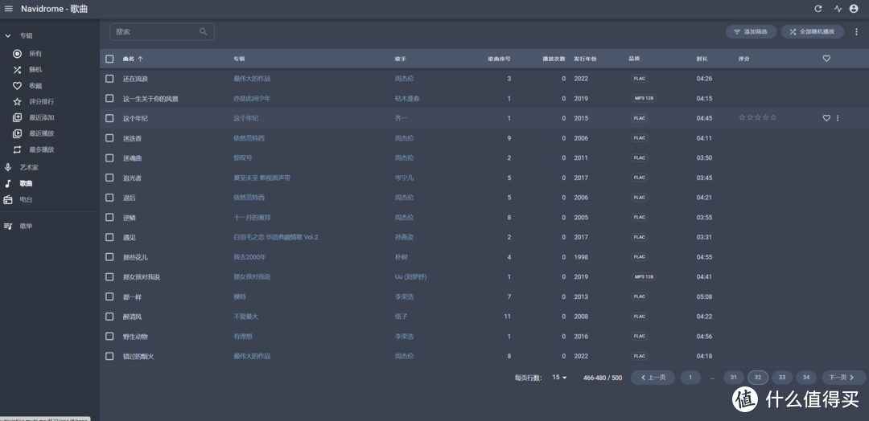Viewport: 869px width, 421px height.
Task: Sort by 曲名 column header
Action: pyautogui.click(x=129, y=59)
